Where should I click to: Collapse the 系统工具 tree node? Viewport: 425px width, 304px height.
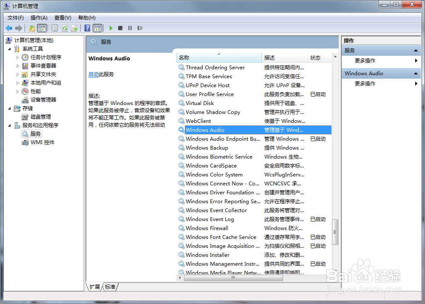click(x=9, y=49)
